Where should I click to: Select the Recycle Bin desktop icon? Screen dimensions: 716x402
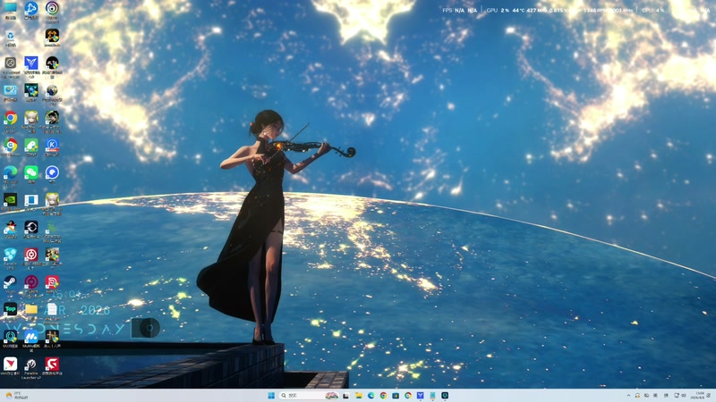[10, 37]
